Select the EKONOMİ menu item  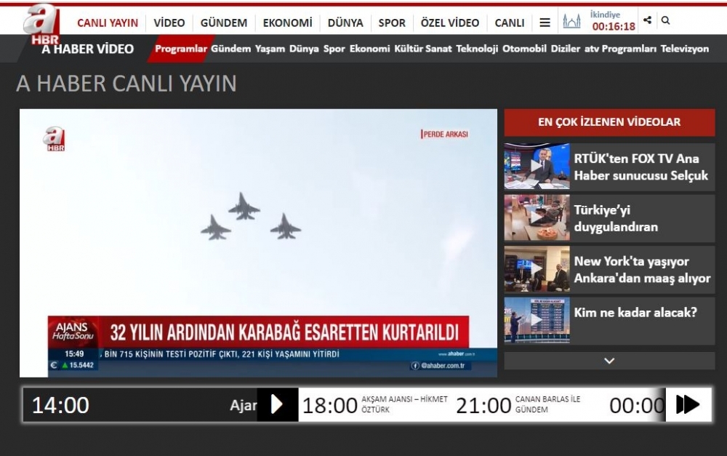click(x=287, y=23)
